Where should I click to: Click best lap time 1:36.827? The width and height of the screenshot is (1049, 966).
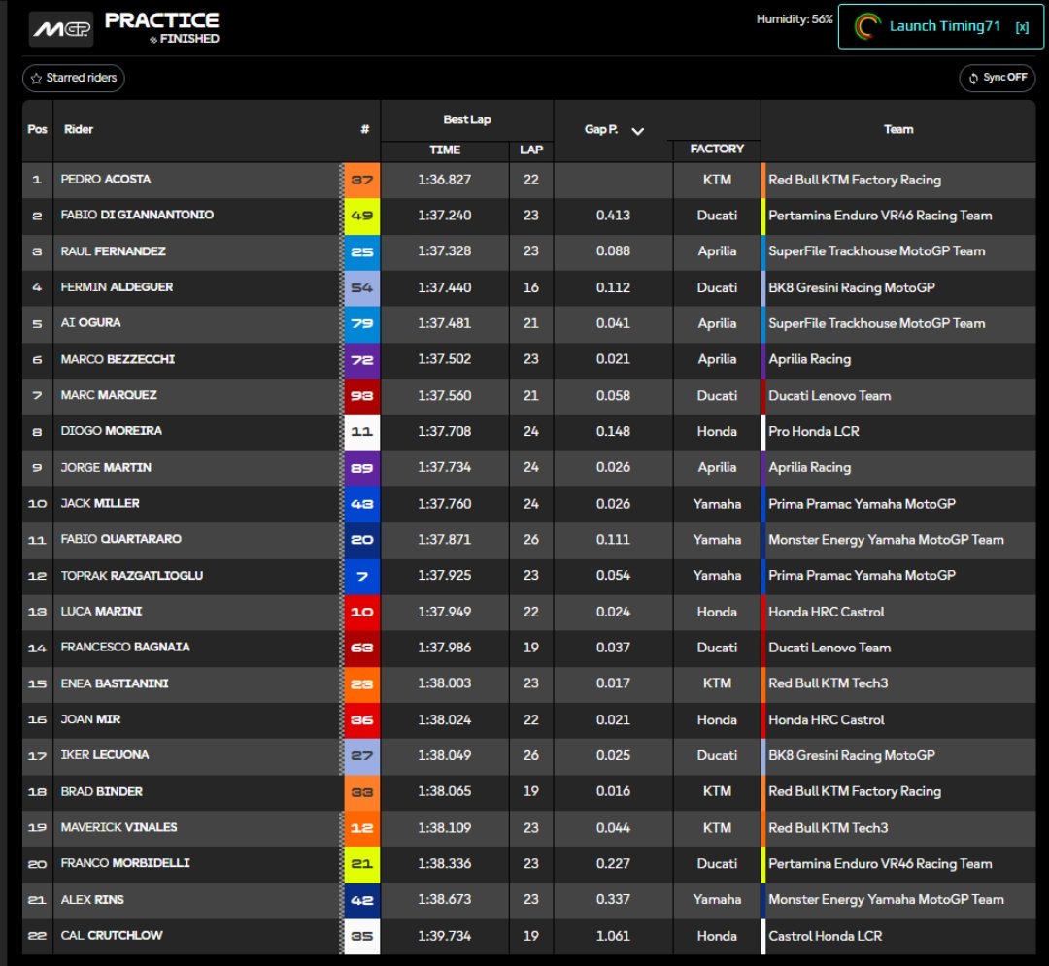tap(444, 180)
